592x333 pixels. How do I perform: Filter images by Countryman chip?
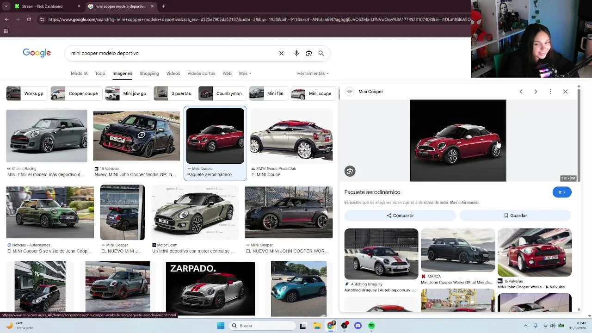pos(222,93)
